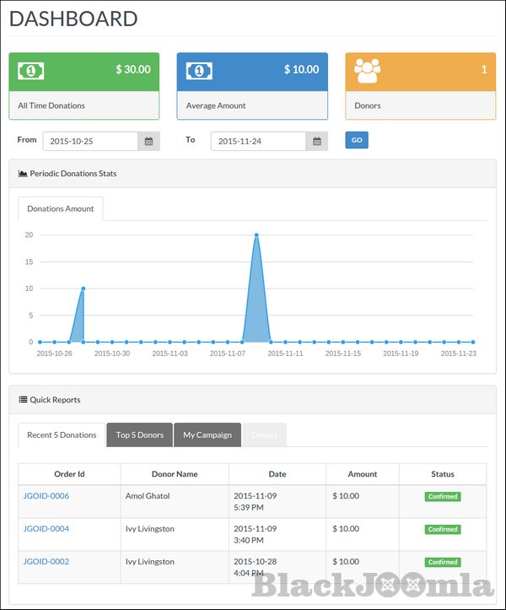This screenshot has height=610, width=506.
Task: Open order JGOID-0002 link
Action: click(x=46, y=562)
